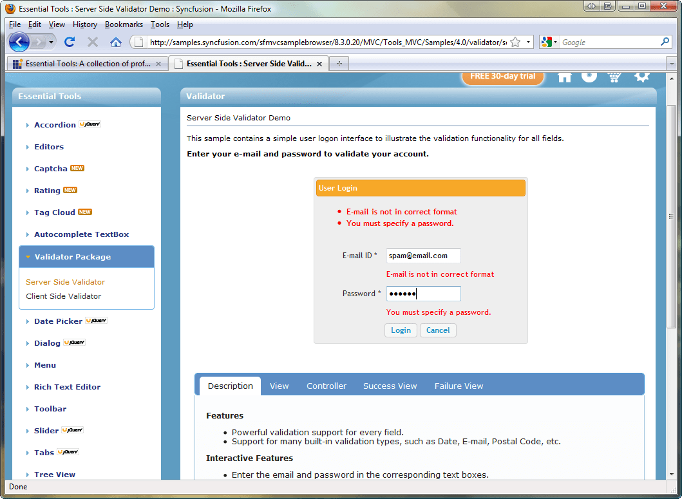Open the address bar history dropdown
682x499 pixels.
(528, 42)
